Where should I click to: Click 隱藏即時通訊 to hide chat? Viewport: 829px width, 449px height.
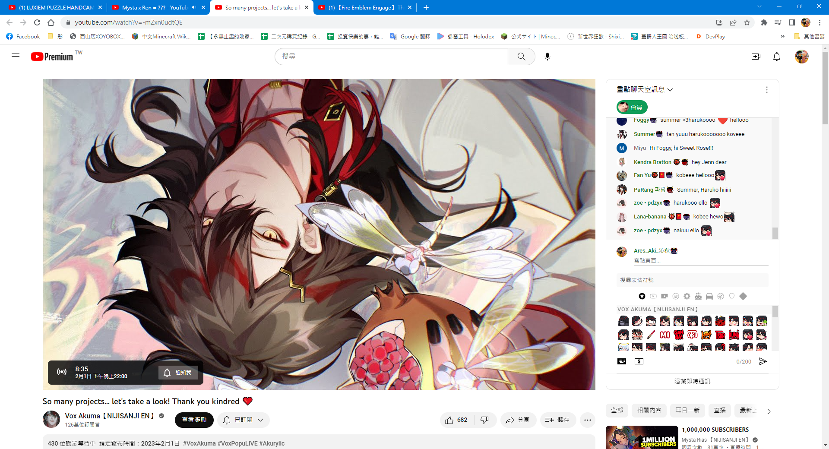pos(692,381)
